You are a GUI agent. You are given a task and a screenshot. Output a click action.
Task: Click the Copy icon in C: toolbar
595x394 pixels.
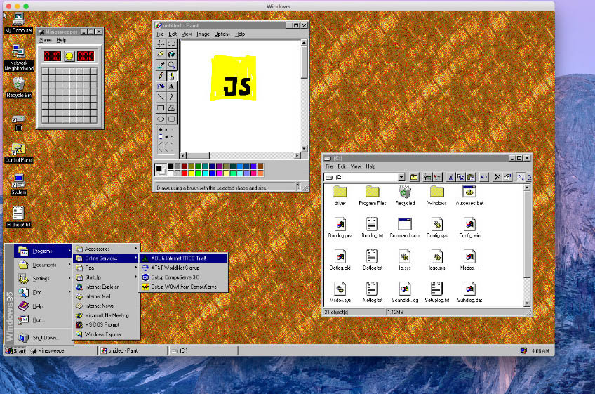[461, 177]
